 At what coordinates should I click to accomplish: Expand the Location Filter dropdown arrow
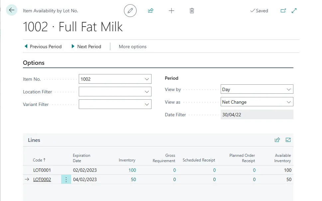click(x=147, y=92)
